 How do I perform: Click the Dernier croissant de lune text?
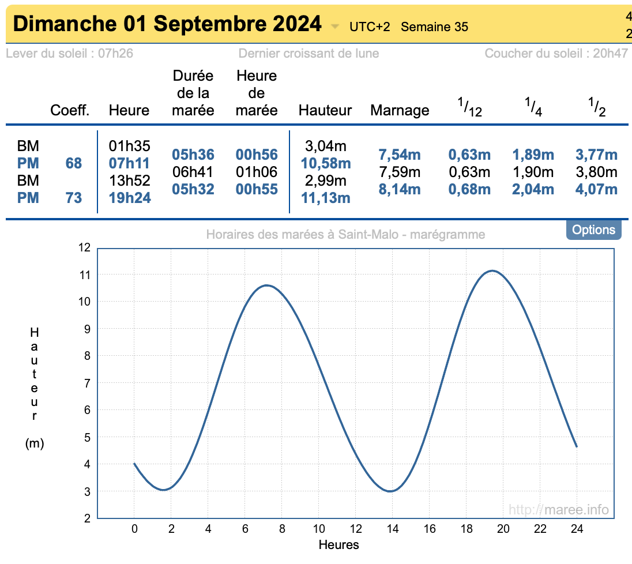coord(309,54)
